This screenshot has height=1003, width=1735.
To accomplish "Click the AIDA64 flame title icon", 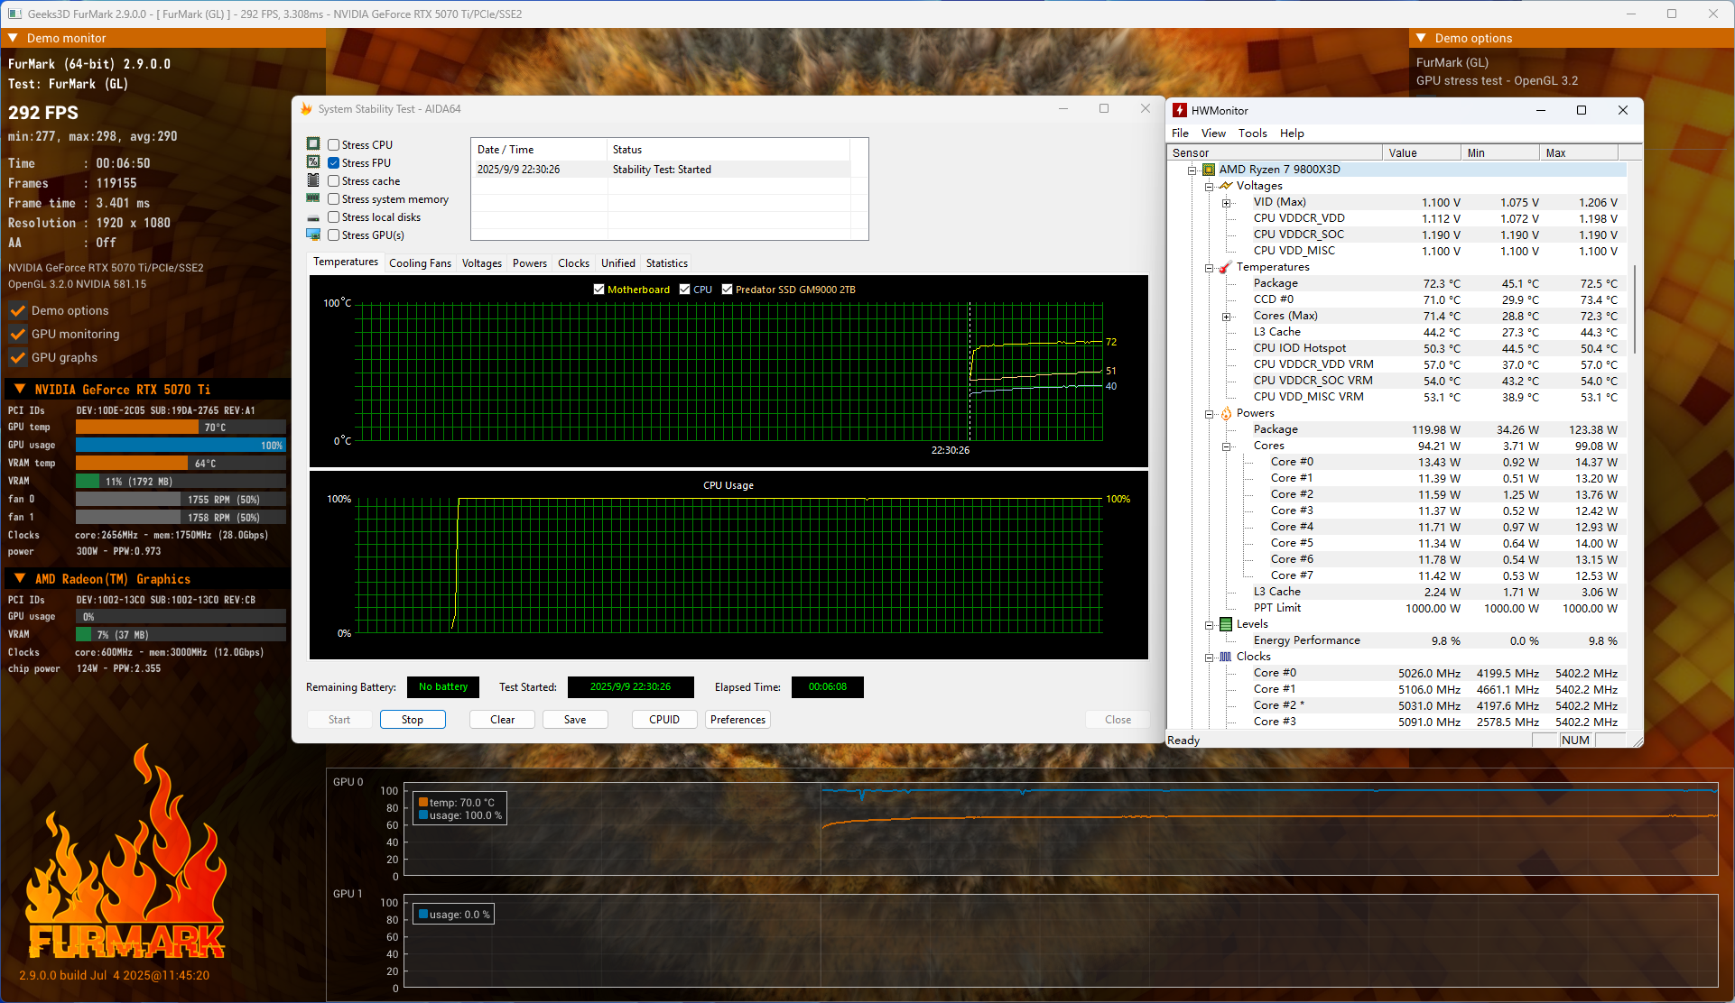I will coord(306,109).
